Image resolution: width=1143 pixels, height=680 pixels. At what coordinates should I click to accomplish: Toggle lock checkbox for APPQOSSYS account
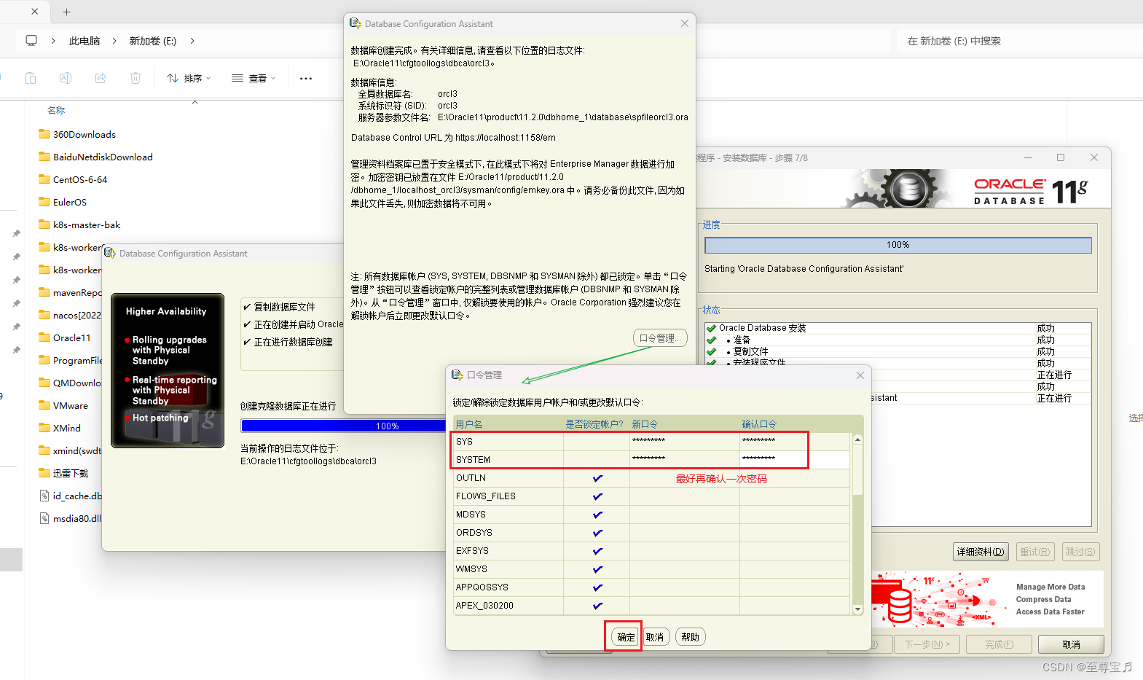(597, 587)
